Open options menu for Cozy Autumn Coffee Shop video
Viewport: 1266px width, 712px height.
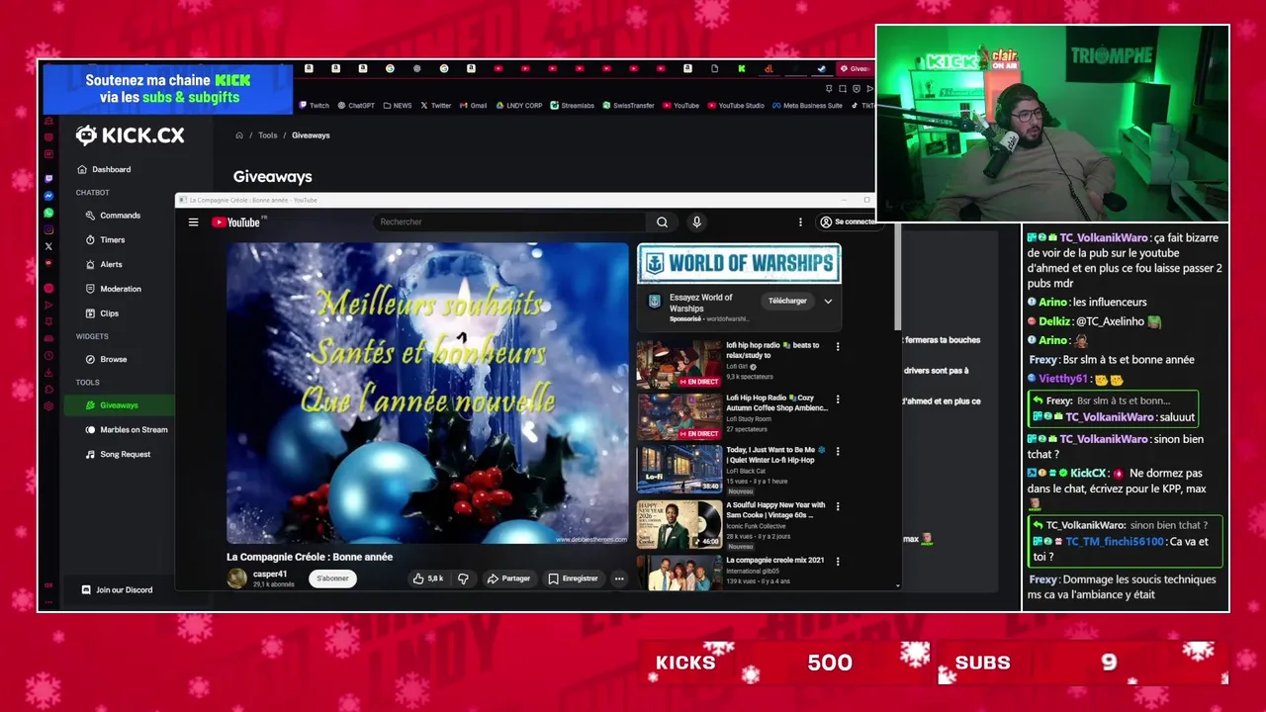coord(838,400)
